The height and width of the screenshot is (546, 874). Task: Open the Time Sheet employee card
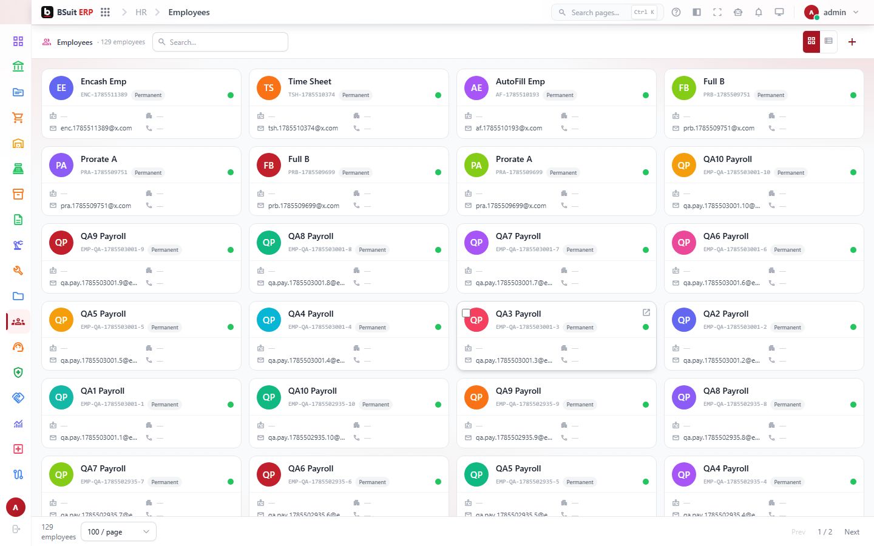point(349,104)
